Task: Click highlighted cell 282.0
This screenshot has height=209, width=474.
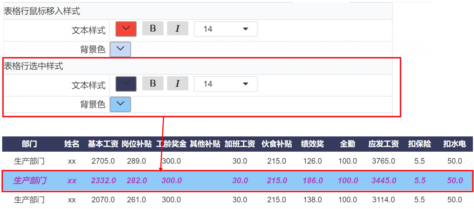Action: 137,180
